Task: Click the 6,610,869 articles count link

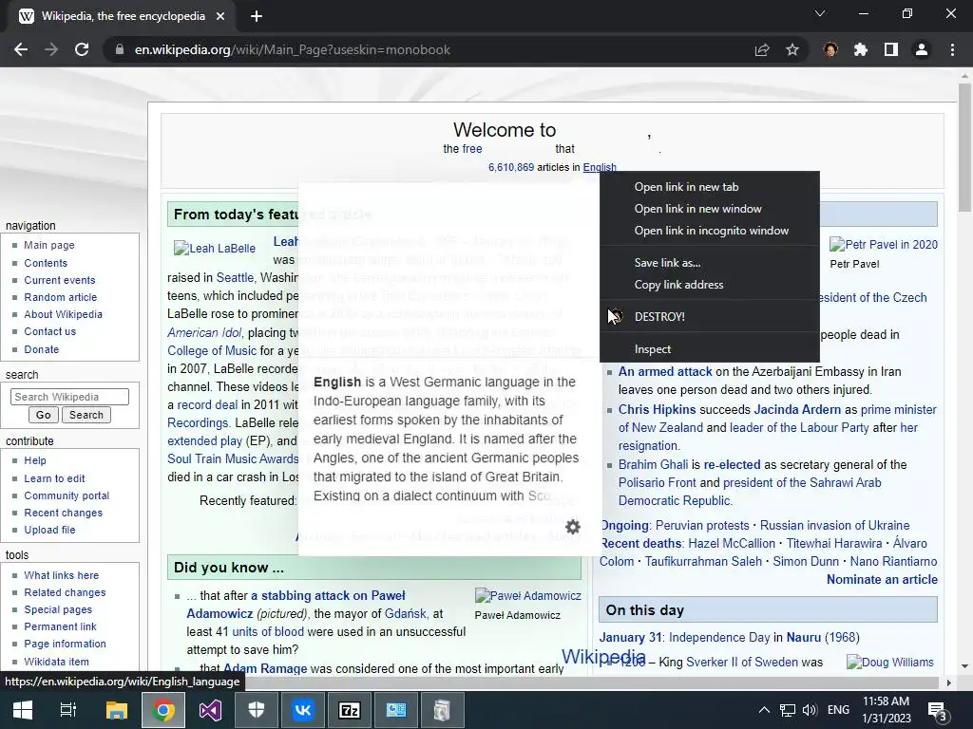Action: tap(510, 167)
